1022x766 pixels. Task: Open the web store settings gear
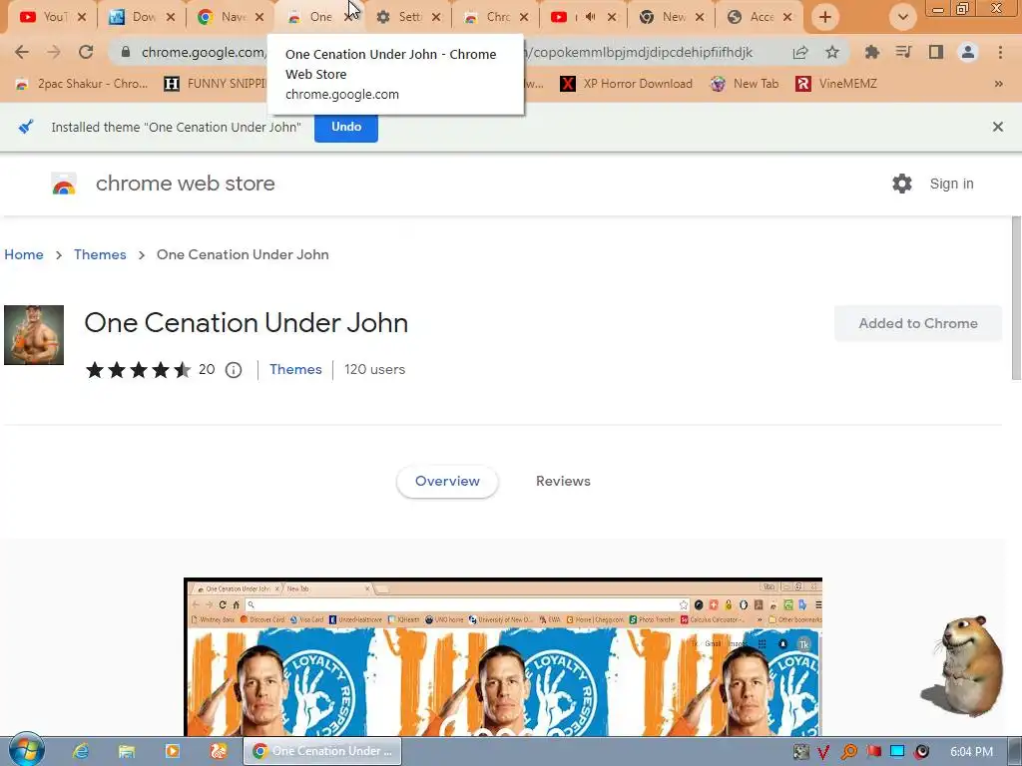click(902, 184)
